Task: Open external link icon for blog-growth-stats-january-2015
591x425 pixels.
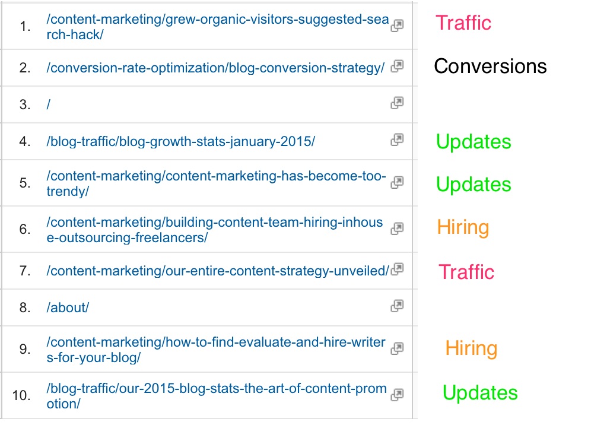Action: coord(397,140)
